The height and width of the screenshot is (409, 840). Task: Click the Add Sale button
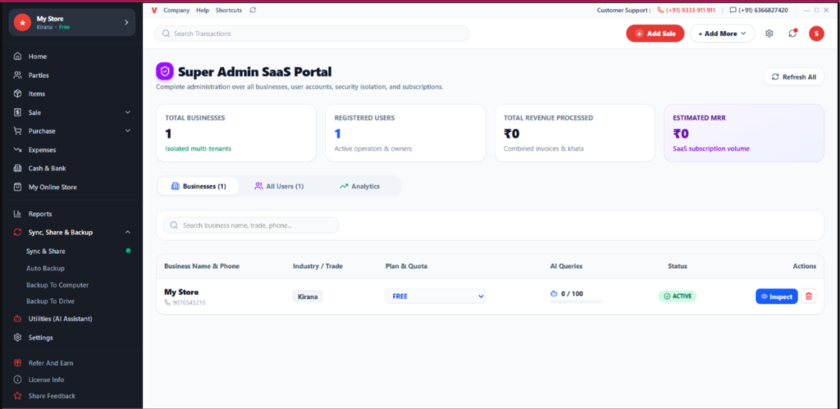point(655,33)
